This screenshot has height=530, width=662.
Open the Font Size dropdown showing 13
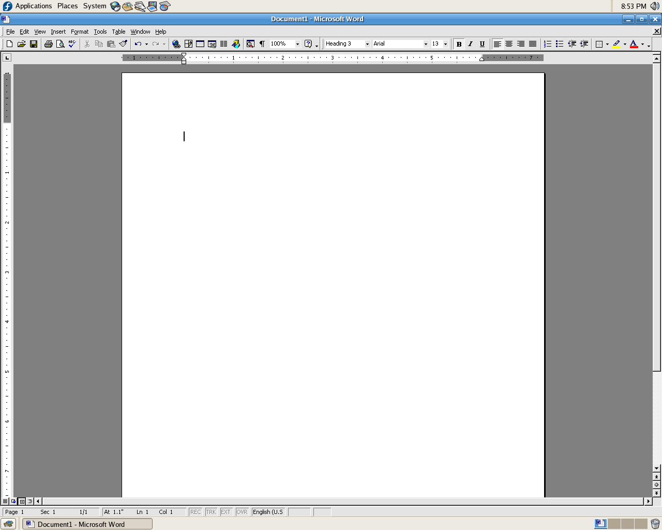(x=445, y=44)
